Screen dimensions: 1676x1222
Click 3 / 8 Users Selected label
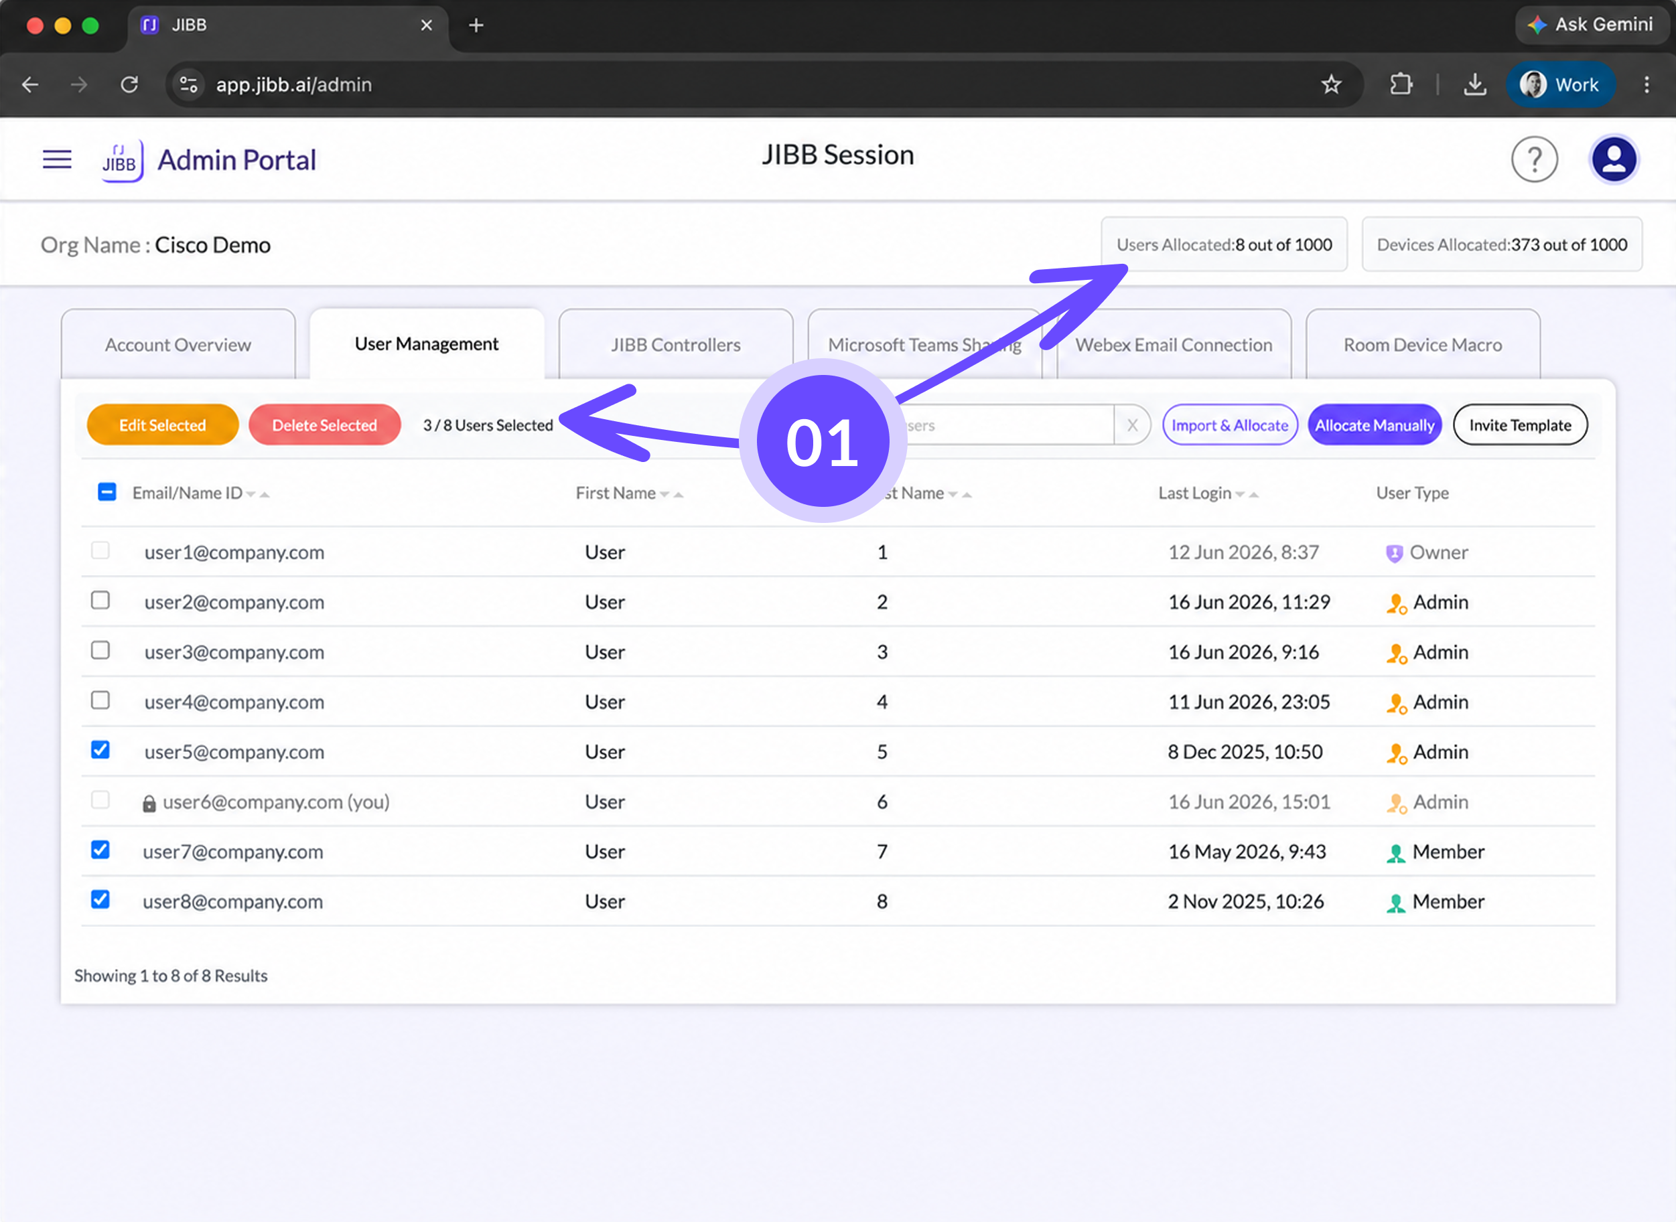pyautogui.click(x=488, y=425)
